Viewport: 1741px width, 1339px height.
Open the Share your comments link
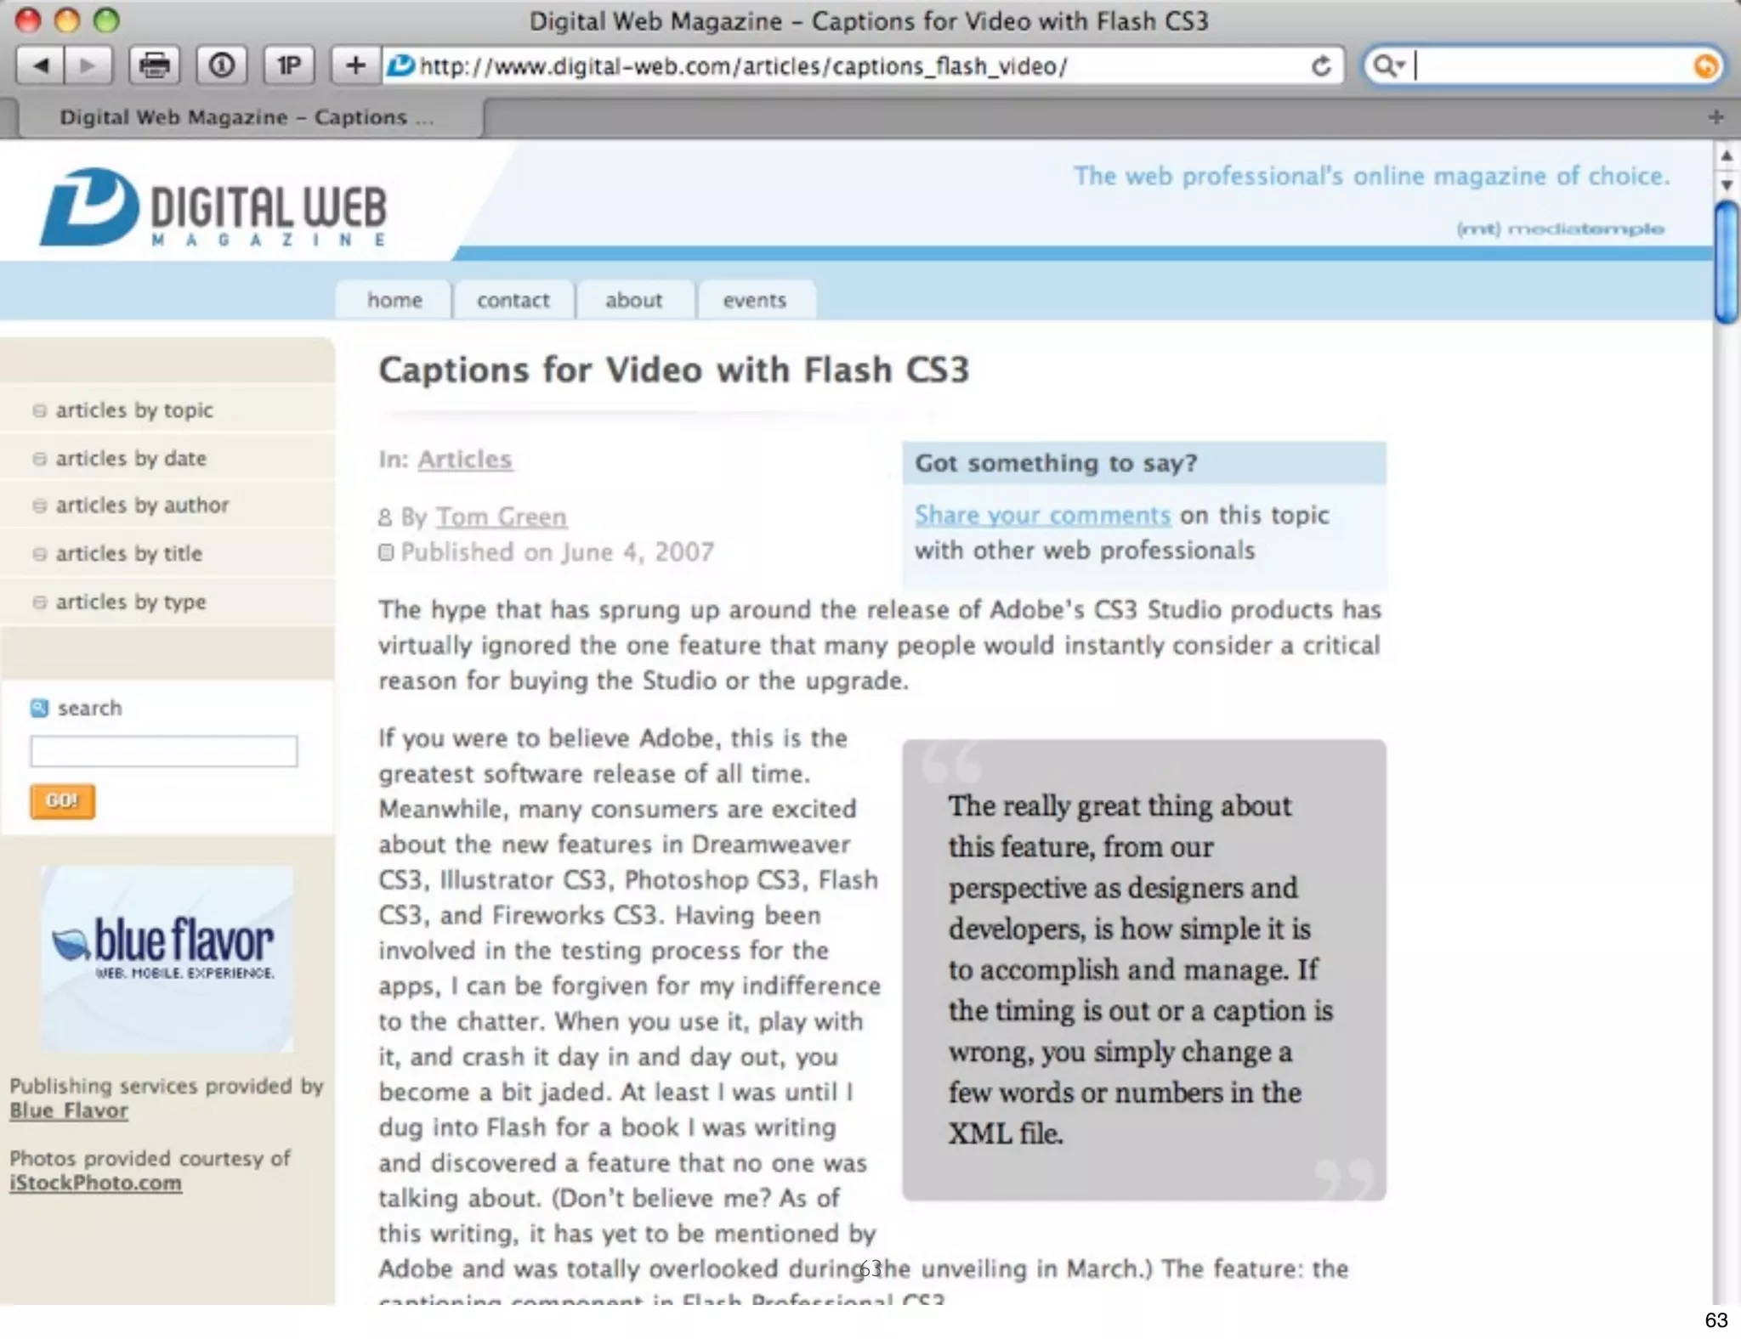[x=1042, y=516]
